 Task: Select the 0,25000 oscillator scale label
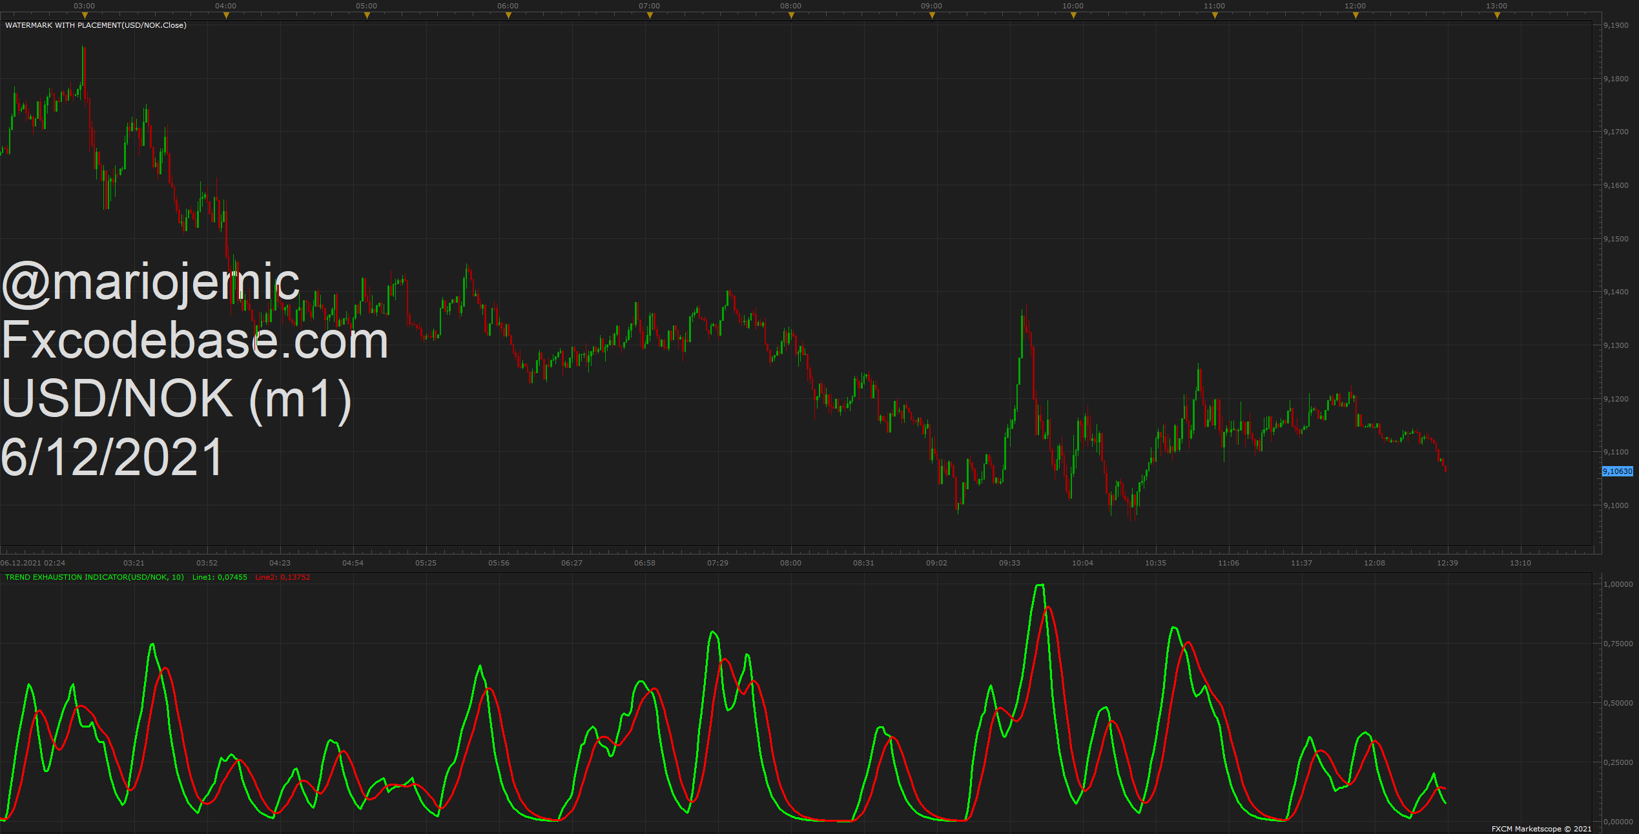pos(1618,762)
